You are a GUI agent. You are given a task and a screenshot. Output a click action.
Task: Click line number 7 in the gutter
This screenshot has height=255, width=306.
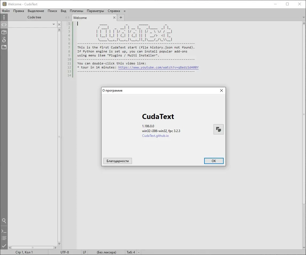[69, 47]
